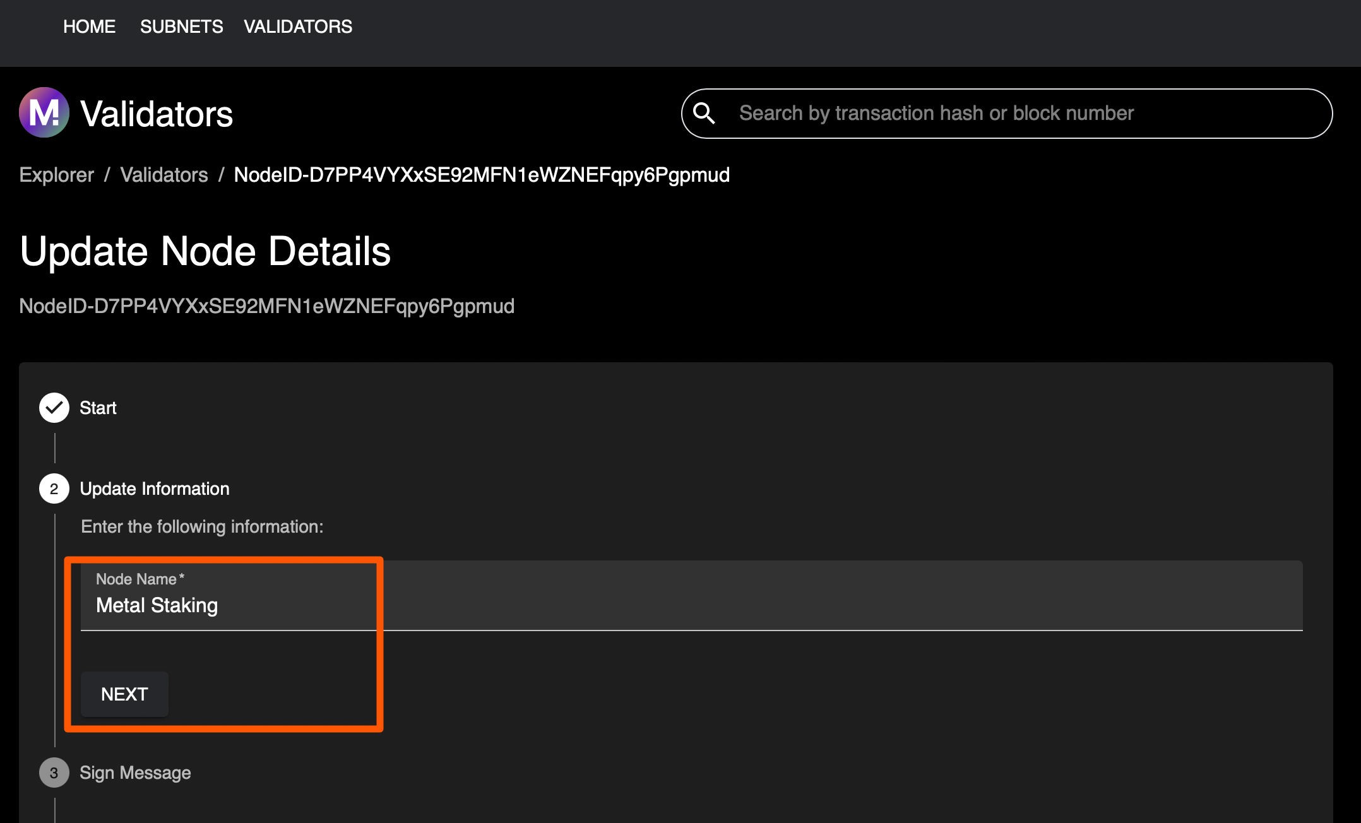Go to VALIDATORS in top navigation
Image resolution: width=1361 pixels, height=823 pixels.
tap(298, 27)
